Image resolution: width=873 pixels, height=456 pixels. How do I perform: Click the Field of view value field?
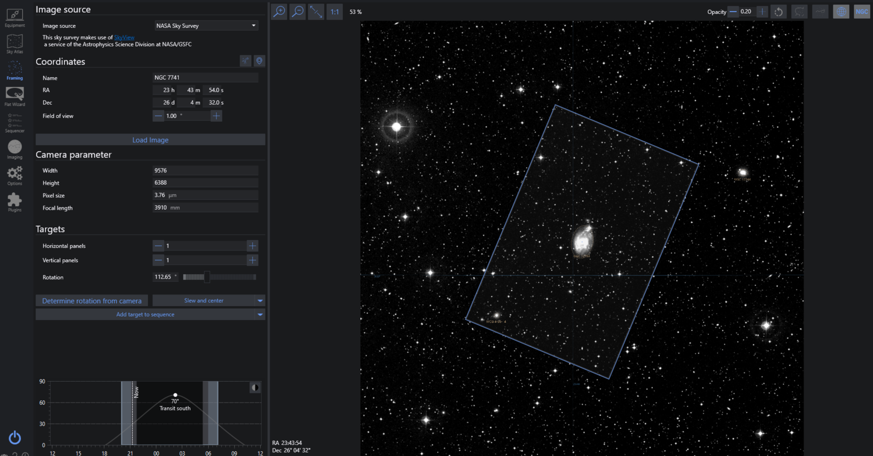click(187, 116)
